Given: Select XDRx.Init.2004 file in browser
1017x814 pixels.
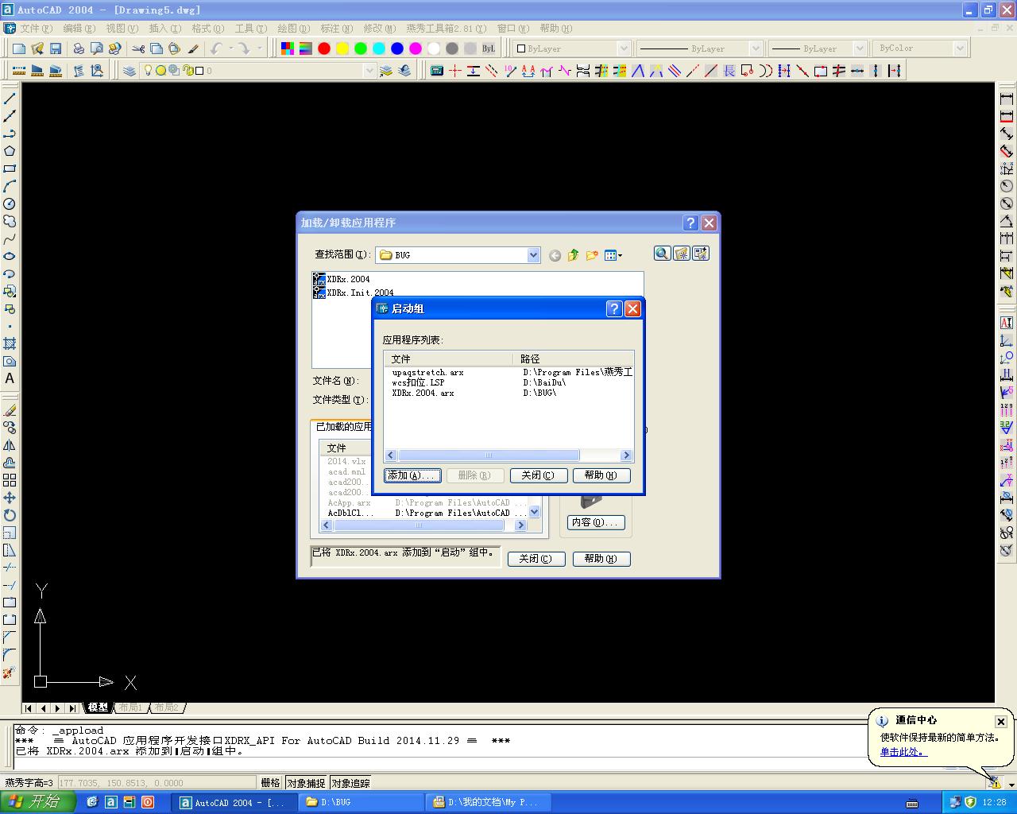Looking at the screenshot, I should pos(354,292).
